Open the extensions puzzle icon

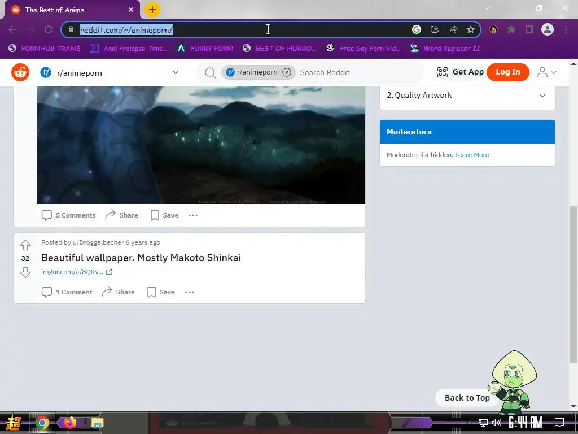(511, 29)
